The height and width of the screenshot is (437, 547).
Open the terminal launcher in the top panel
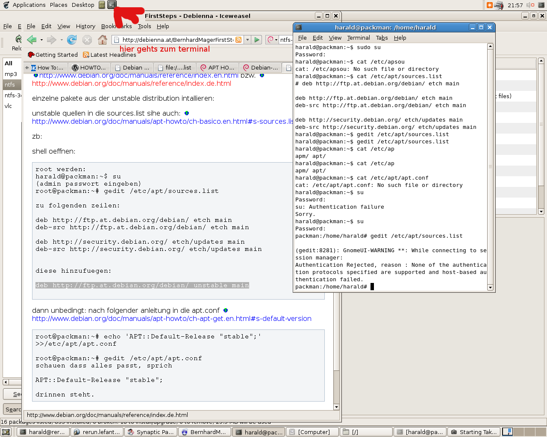(x=112, y=5)
